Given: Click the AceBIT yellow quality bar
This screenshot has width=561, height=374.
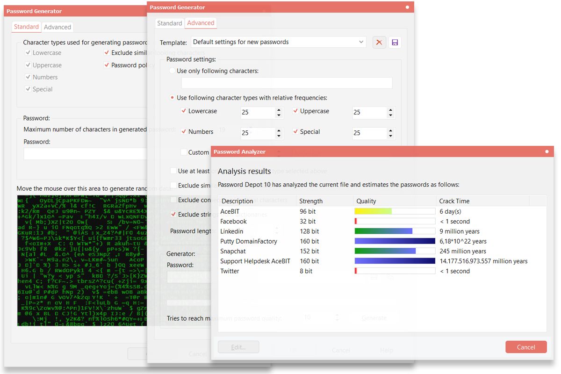Looking at the screenshot, I should point(373,211).
